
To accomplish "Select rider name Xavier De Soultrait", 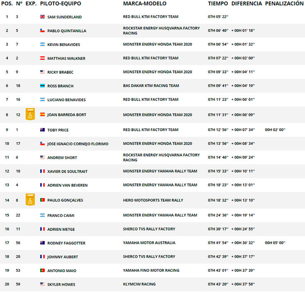I will (68, 171).
